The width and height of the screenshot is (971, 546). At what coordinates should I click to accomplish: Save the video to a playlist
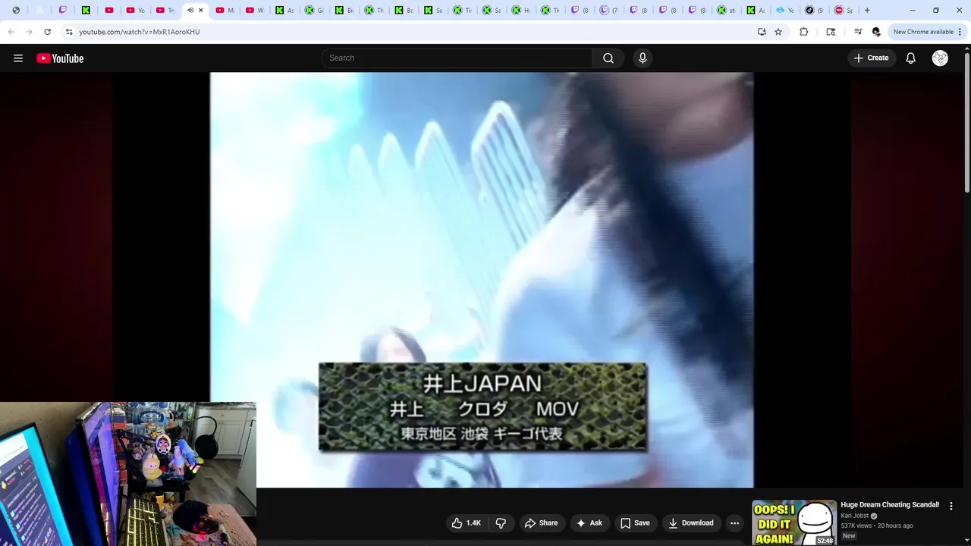(635, 523)
